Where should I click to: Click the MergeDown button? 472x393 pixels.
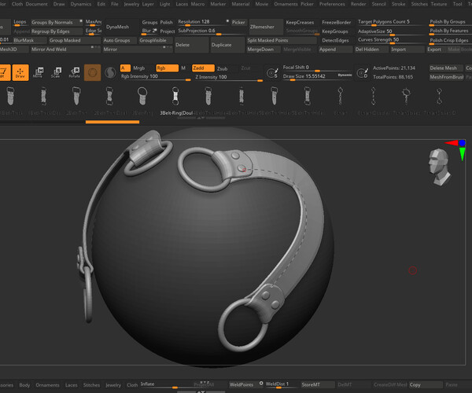264,50
